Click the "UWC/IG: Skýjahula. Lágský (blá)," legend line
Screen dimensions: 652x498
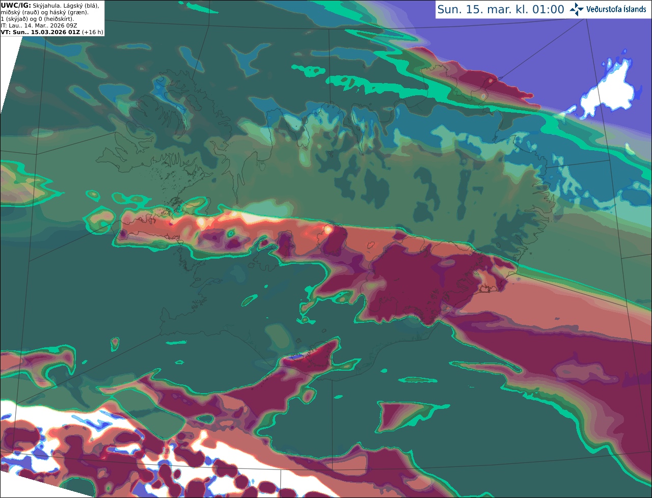tap(50, 5)
